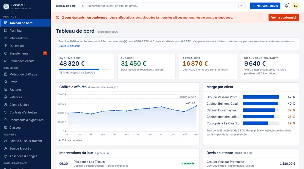Image resolution: width=304 pixels, height=169 pixels.
Task: Follow the Ouvrir le classeur link
Action: click(69, 46)
